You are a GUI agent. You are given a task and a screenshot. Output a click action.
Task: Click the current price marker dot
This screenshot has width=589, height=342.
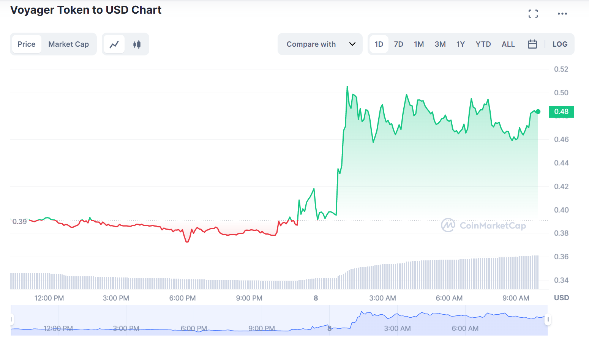[x=538, y=112]
